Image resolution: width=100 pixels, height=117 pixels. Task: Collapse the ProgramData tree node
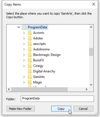19,27
